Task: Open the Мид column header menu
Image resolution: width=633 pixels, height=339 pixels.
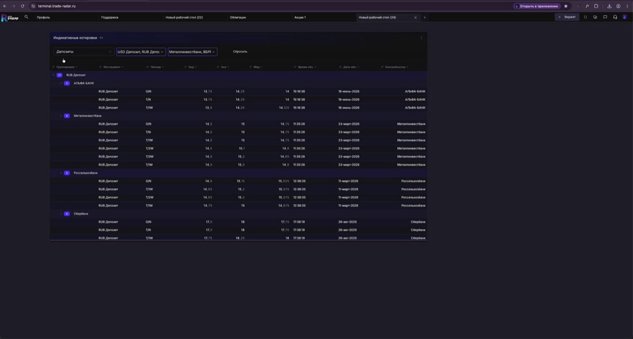Action: 261,67
